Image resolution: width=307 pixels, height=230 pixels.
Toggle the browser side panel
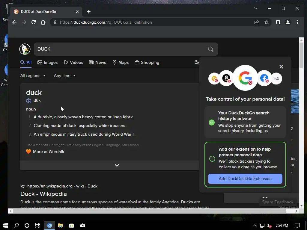click(x=278, y=22)
